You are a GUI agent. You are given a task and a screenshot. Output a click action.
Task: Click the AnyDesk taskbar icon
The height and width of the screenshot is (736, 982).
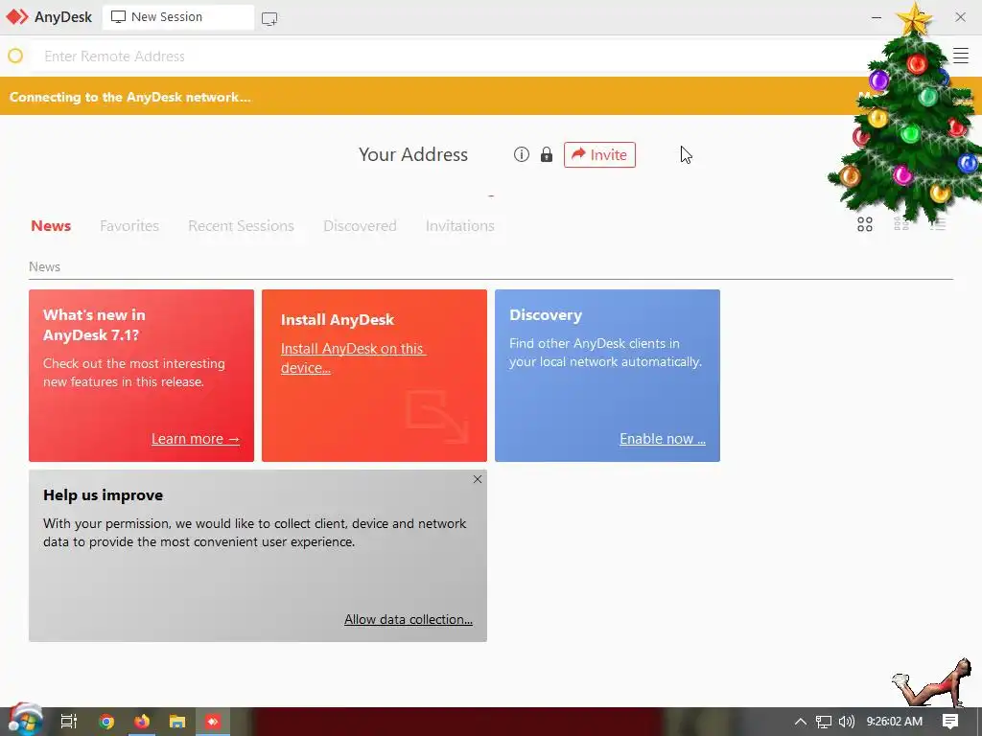pyautogui.click(x=213, y=722)
